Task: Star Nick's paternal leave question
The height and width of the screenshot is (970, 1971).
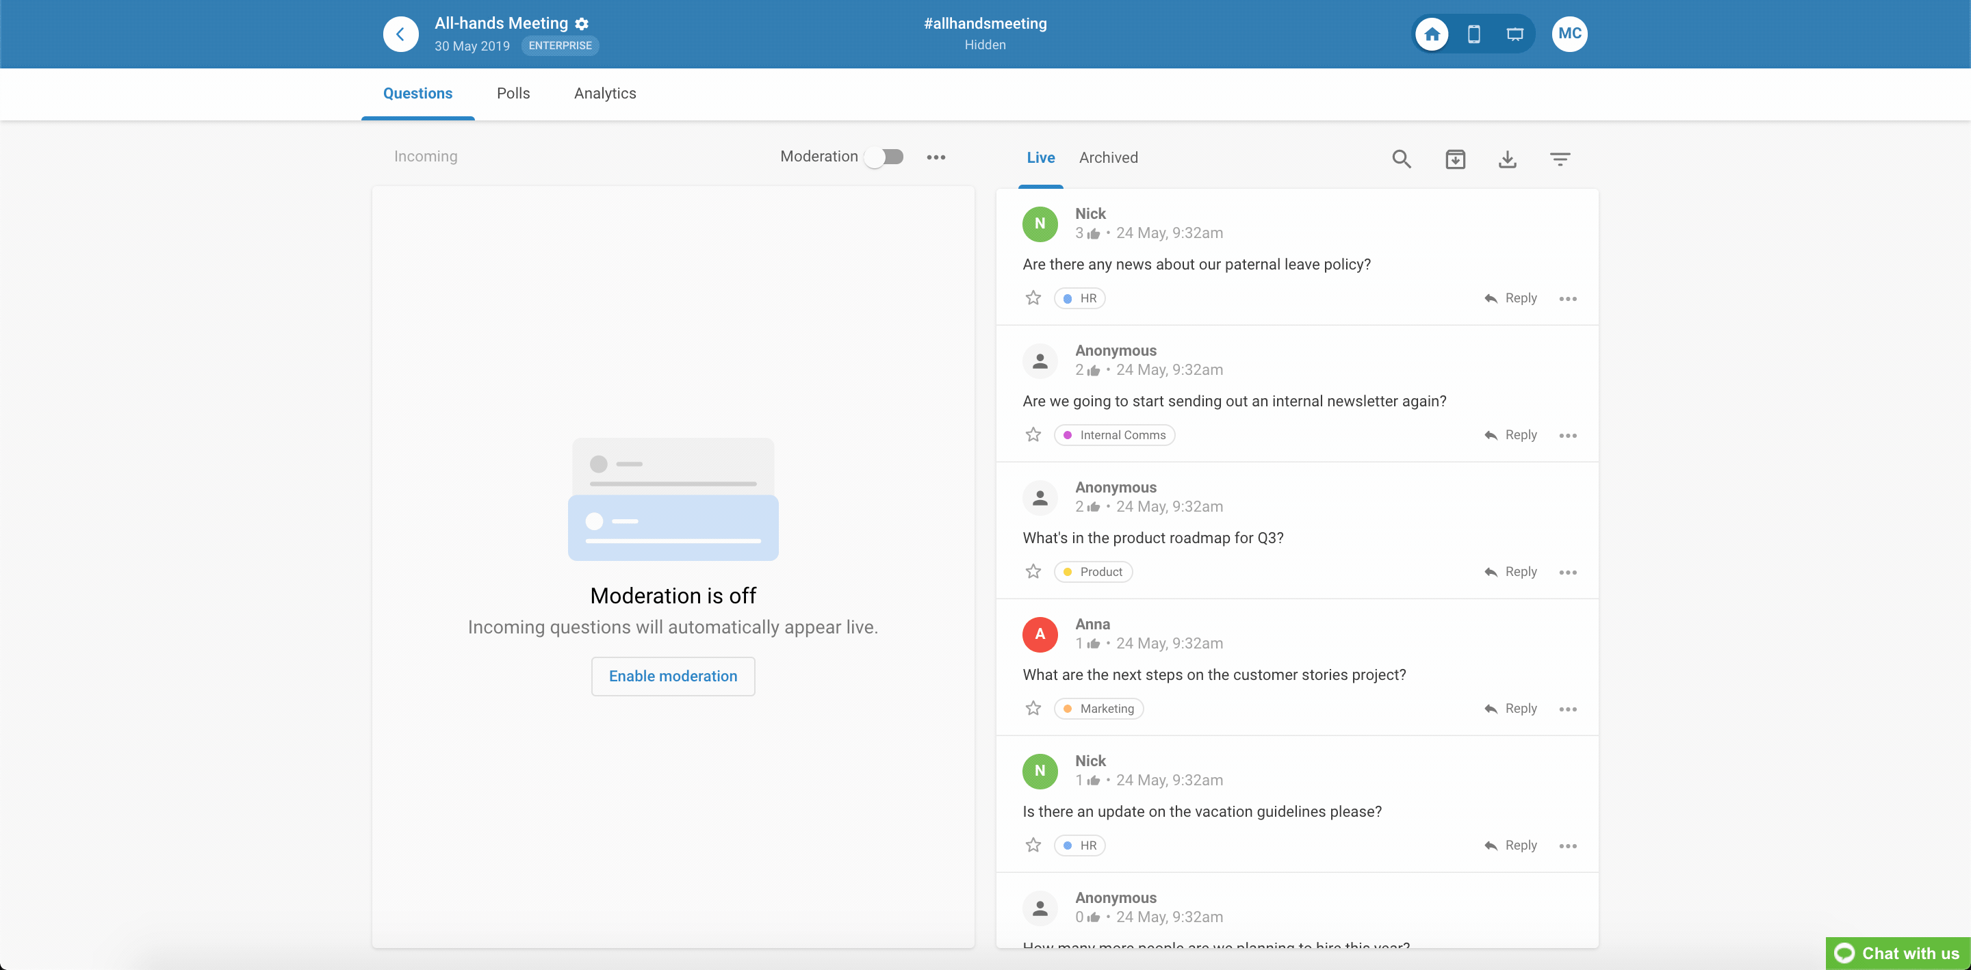Action: 1033,298
